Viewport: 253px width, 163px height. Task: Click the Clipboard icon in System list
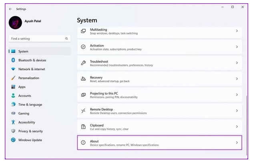click(83, 127)
